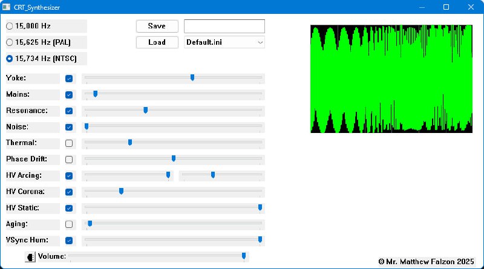Screen dimensions: 484x269
Task: Click the Mr. Matthew Falzon 2025 copyright text
Action: pyautogui.click(x=426, y=262)
